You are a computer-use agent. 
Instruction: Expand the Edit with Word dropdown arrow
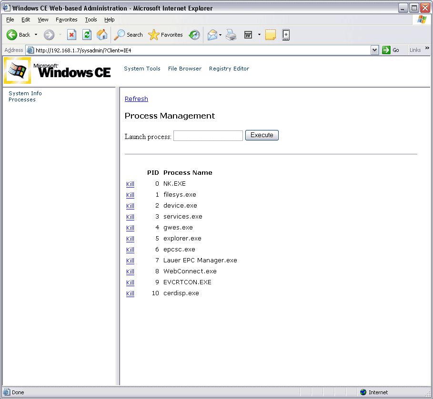[x=259, y=35]
